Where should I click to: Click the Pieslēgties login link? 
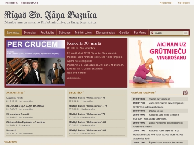coord(184,3)
